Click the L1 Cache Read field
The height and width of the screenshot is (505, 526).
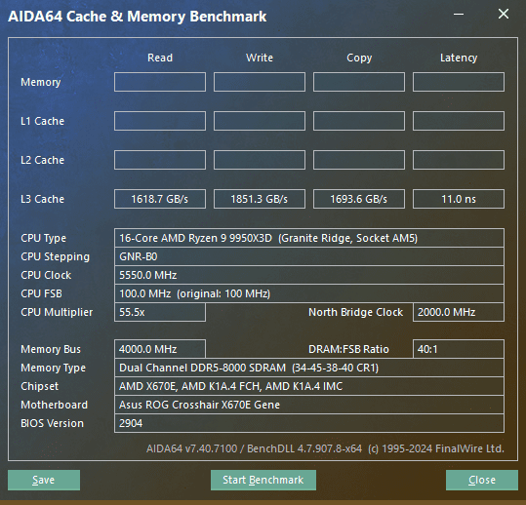[160, 121]
